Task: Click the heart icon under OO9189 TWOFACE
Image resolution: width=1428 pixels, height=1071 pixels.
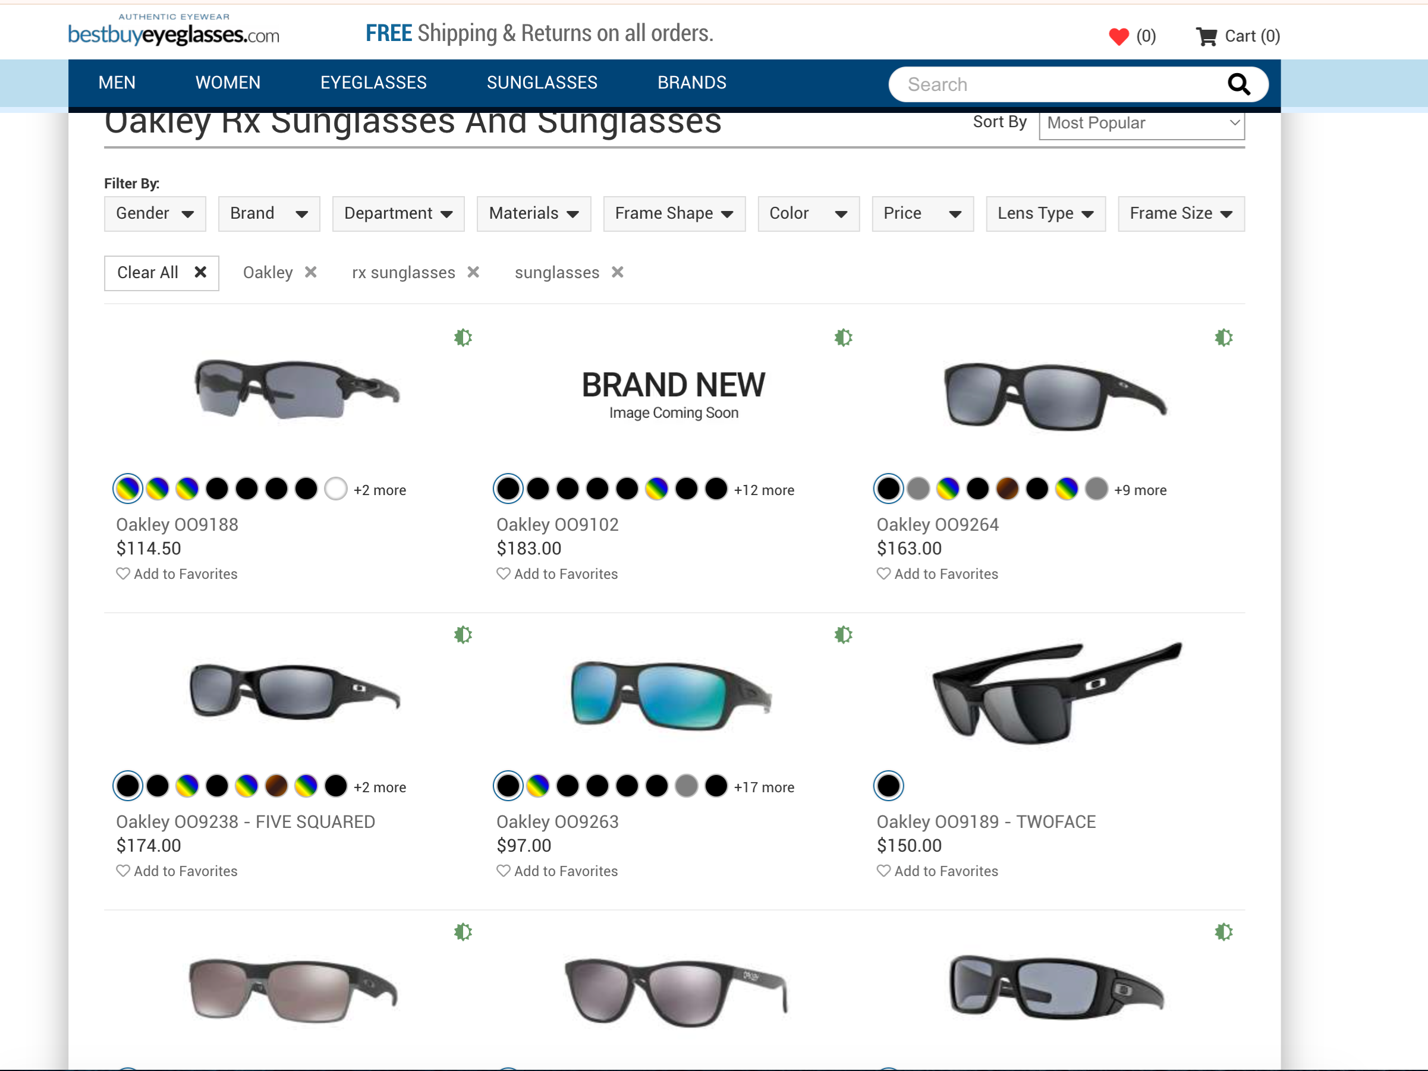Action: (883, 870)
